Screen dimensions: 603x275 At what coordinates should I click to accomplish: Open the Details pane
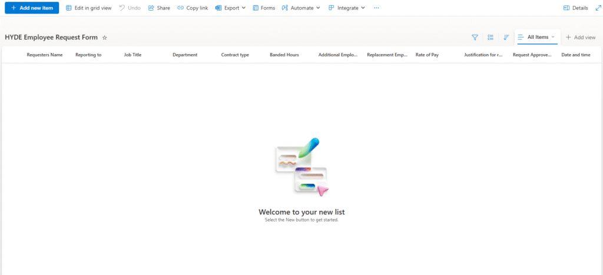575,8
